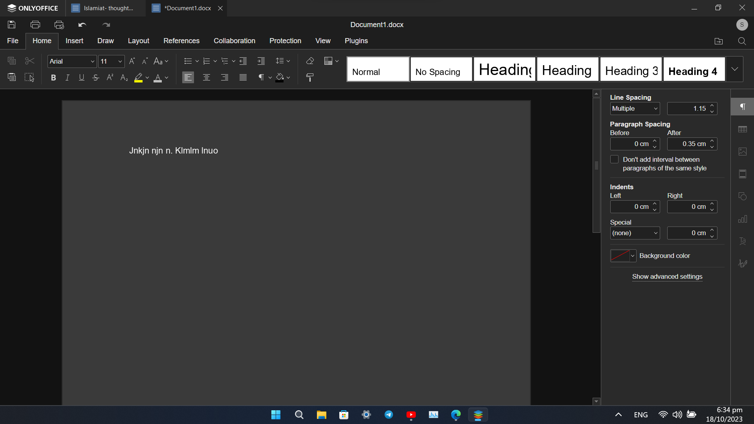The height and width of the screenshot is (424, 754).
Task: Open the Arial font name dropdown
Action: [93, 61]
